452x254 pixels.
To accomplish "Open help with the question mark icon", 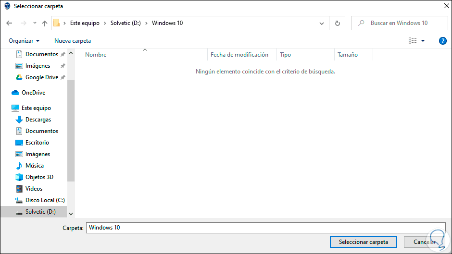I will [442, 41].
